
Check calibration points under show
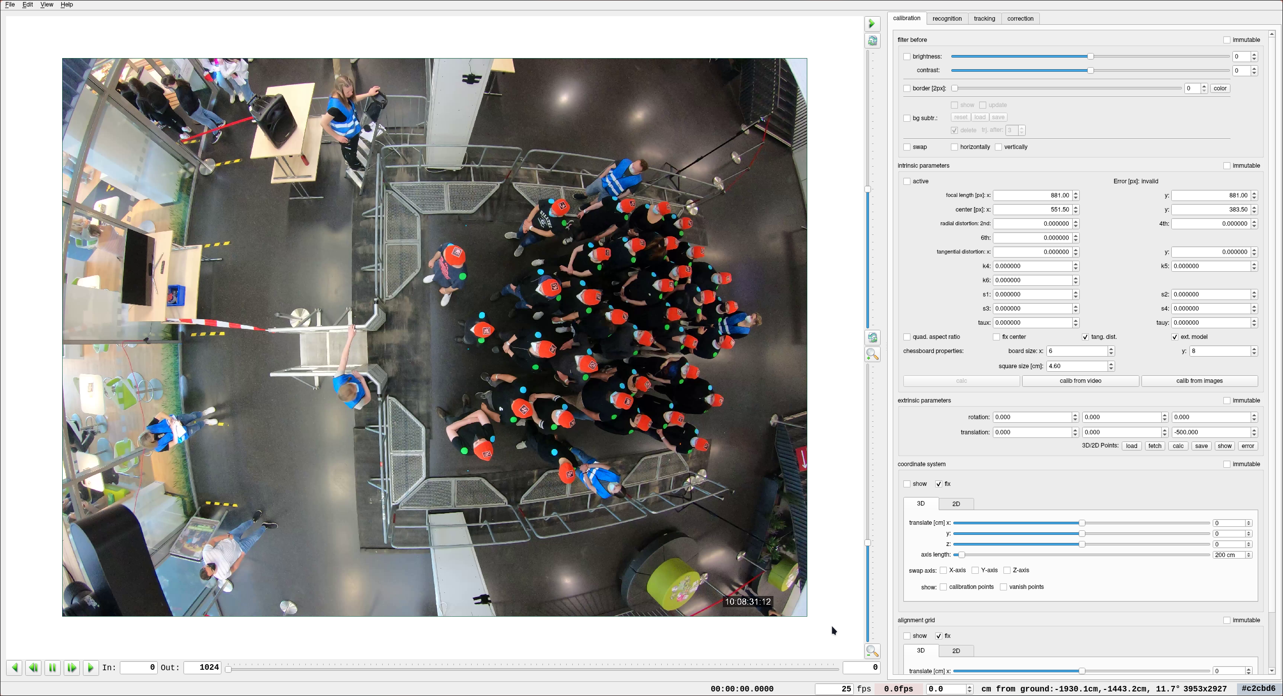pyautogui.click(x=943, y=587)
